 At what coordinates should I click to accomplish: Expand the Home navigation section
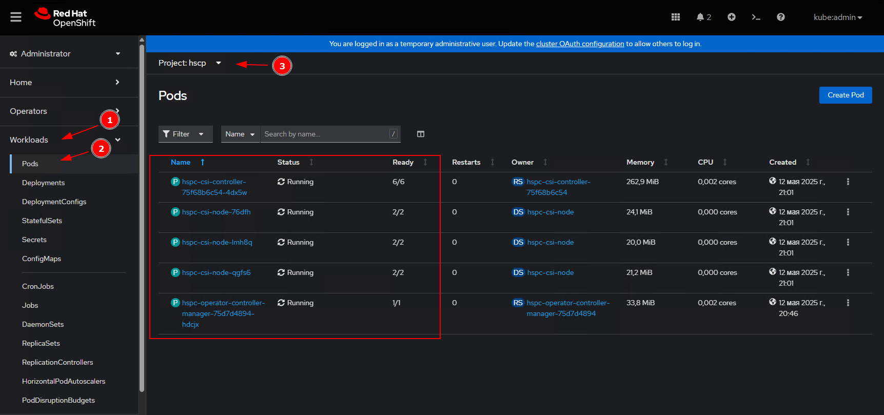tap(66, 82)
